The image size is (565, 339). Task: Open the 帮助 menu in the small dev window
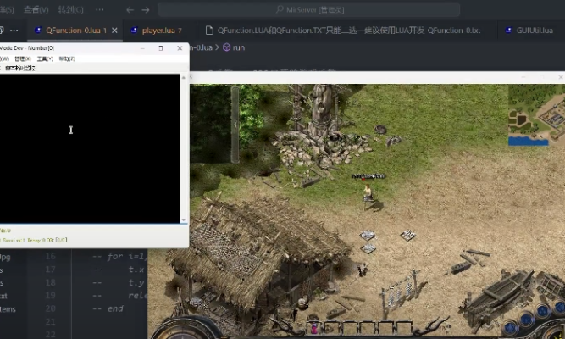coord(66,58)
